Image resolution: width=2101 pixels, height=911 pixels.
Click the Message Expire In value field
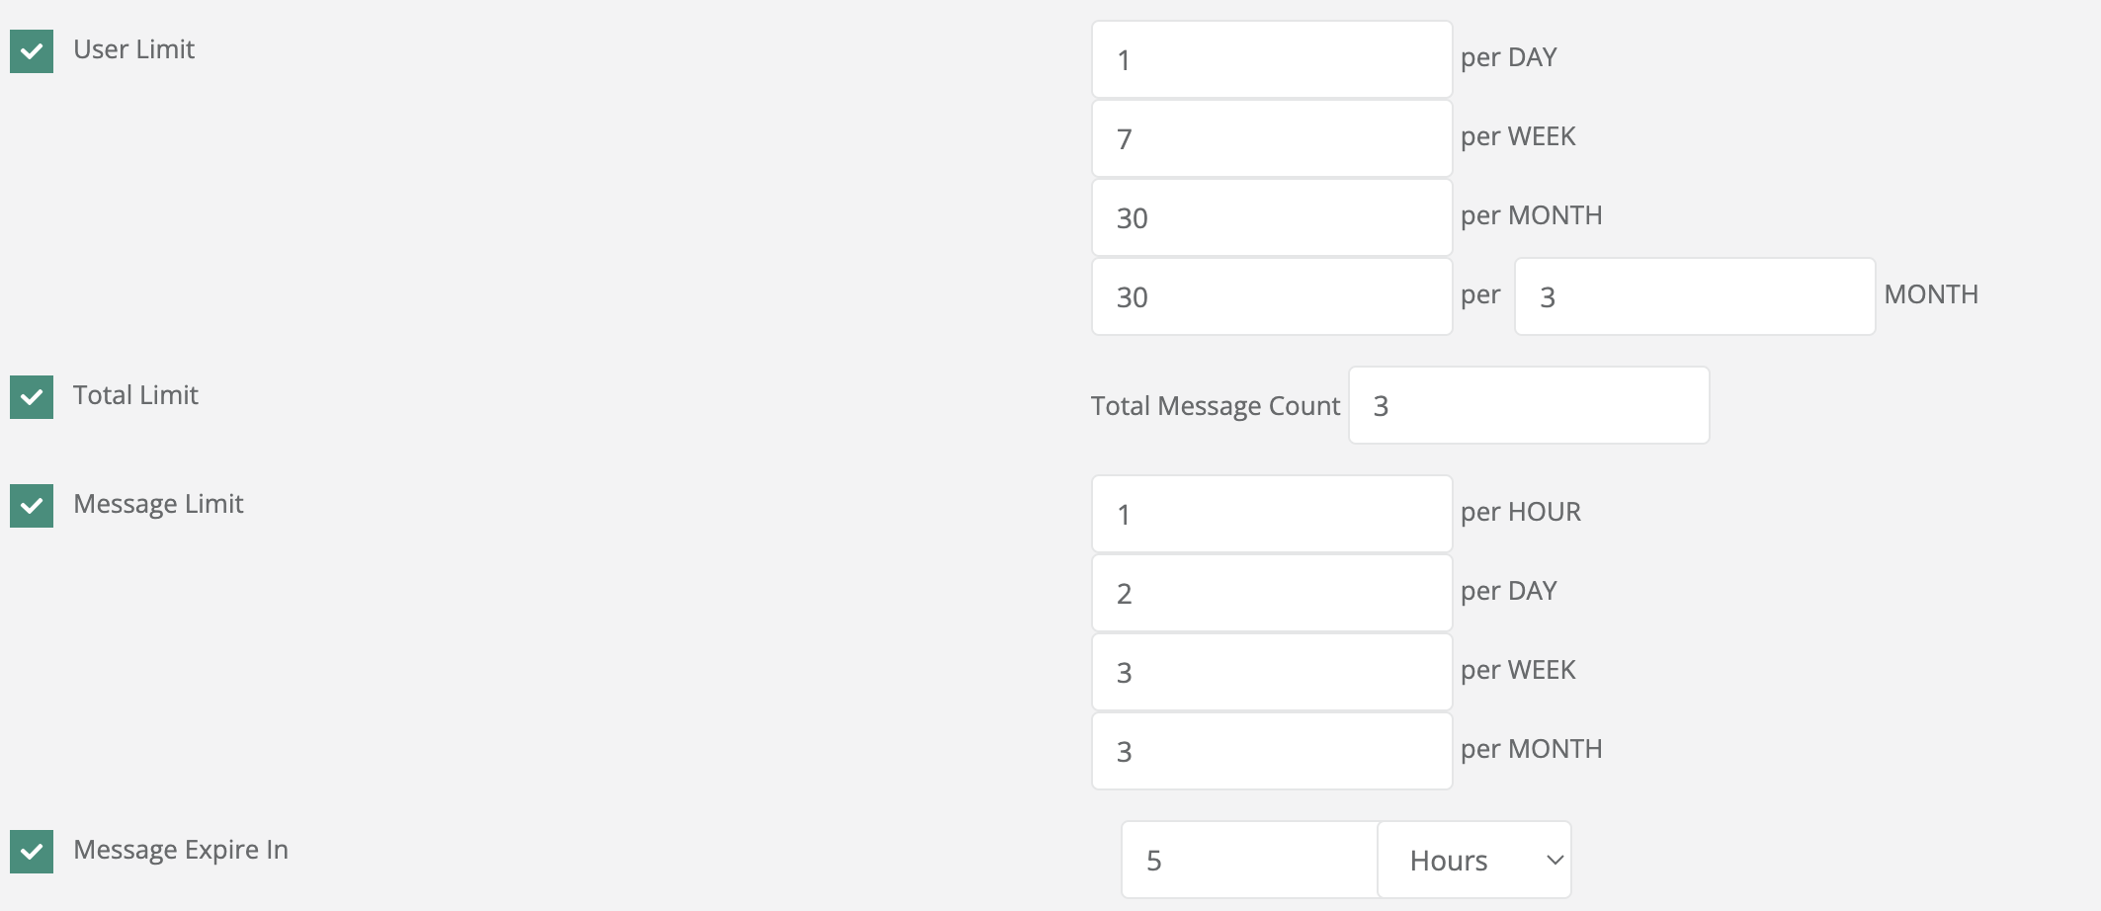pos(1249,861)
